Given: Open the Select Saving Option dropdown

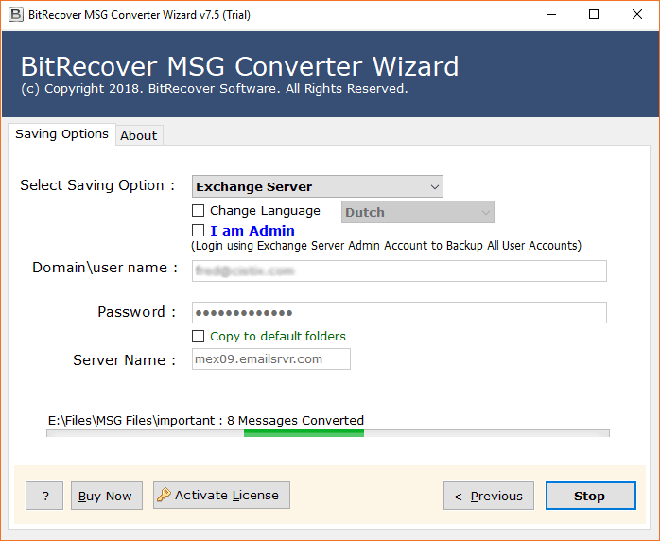Looking at the screenshot, I should [x=318, y=186].
